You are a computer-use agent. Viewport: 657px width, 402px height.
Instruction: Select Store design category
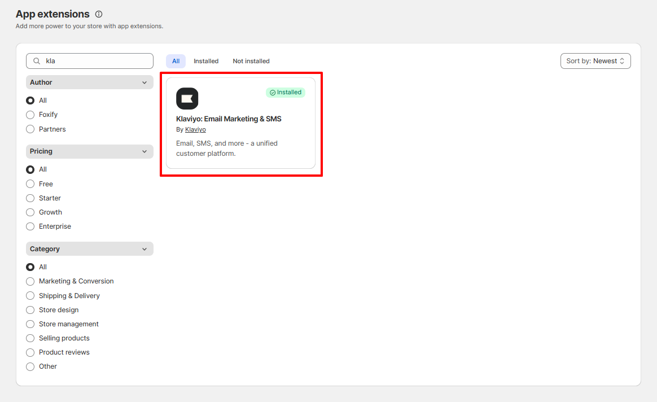pos(30,310)
